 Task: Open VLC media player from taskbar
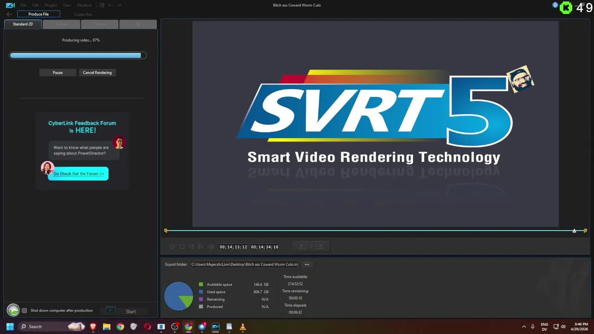click(243, 327)
